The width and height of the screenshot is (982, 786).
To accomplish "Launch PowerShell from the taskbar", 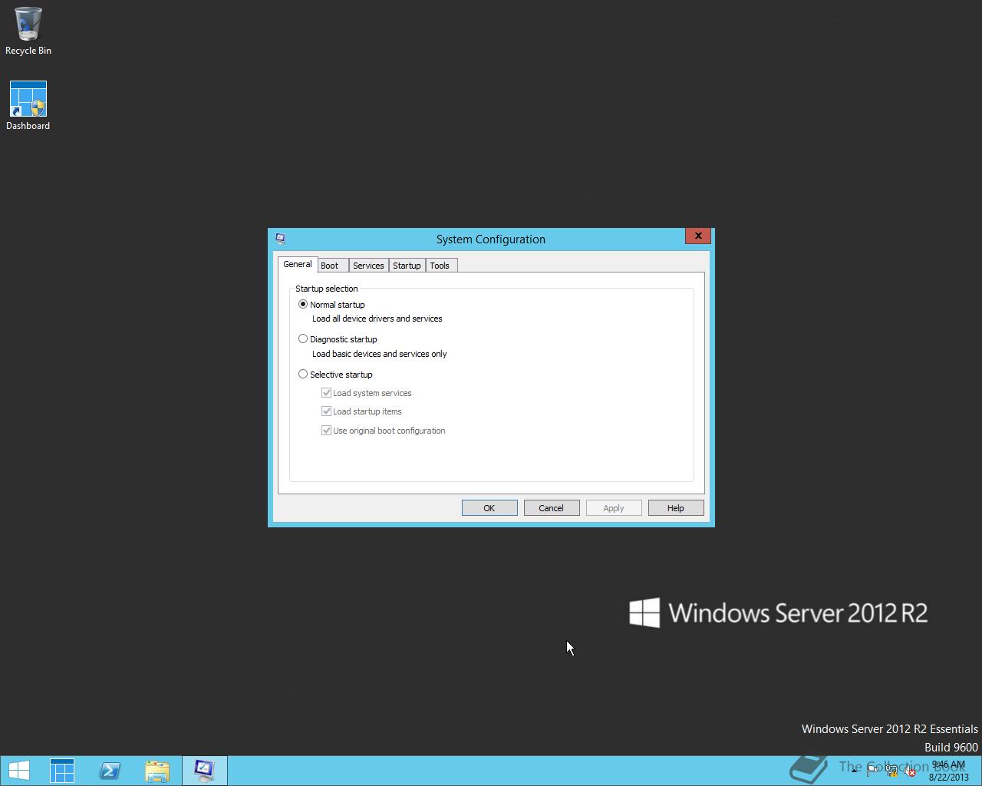I will [110, 771].
